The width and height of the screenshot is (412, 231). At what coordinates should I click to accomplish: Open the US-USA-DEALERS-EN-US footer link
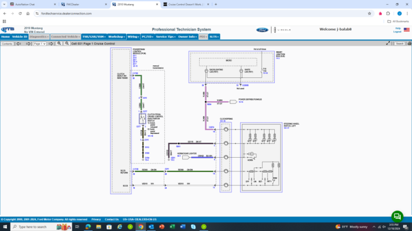139,219
